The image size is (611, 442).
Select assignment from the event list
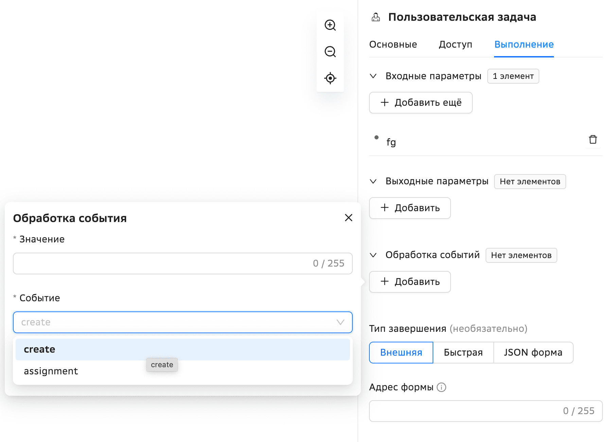[51, 371]
